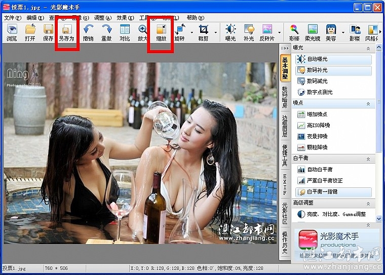This screenshot has width=385, height=275.
Task: Click 高ISO降噪 in the noise list
Action: point(319,125)
